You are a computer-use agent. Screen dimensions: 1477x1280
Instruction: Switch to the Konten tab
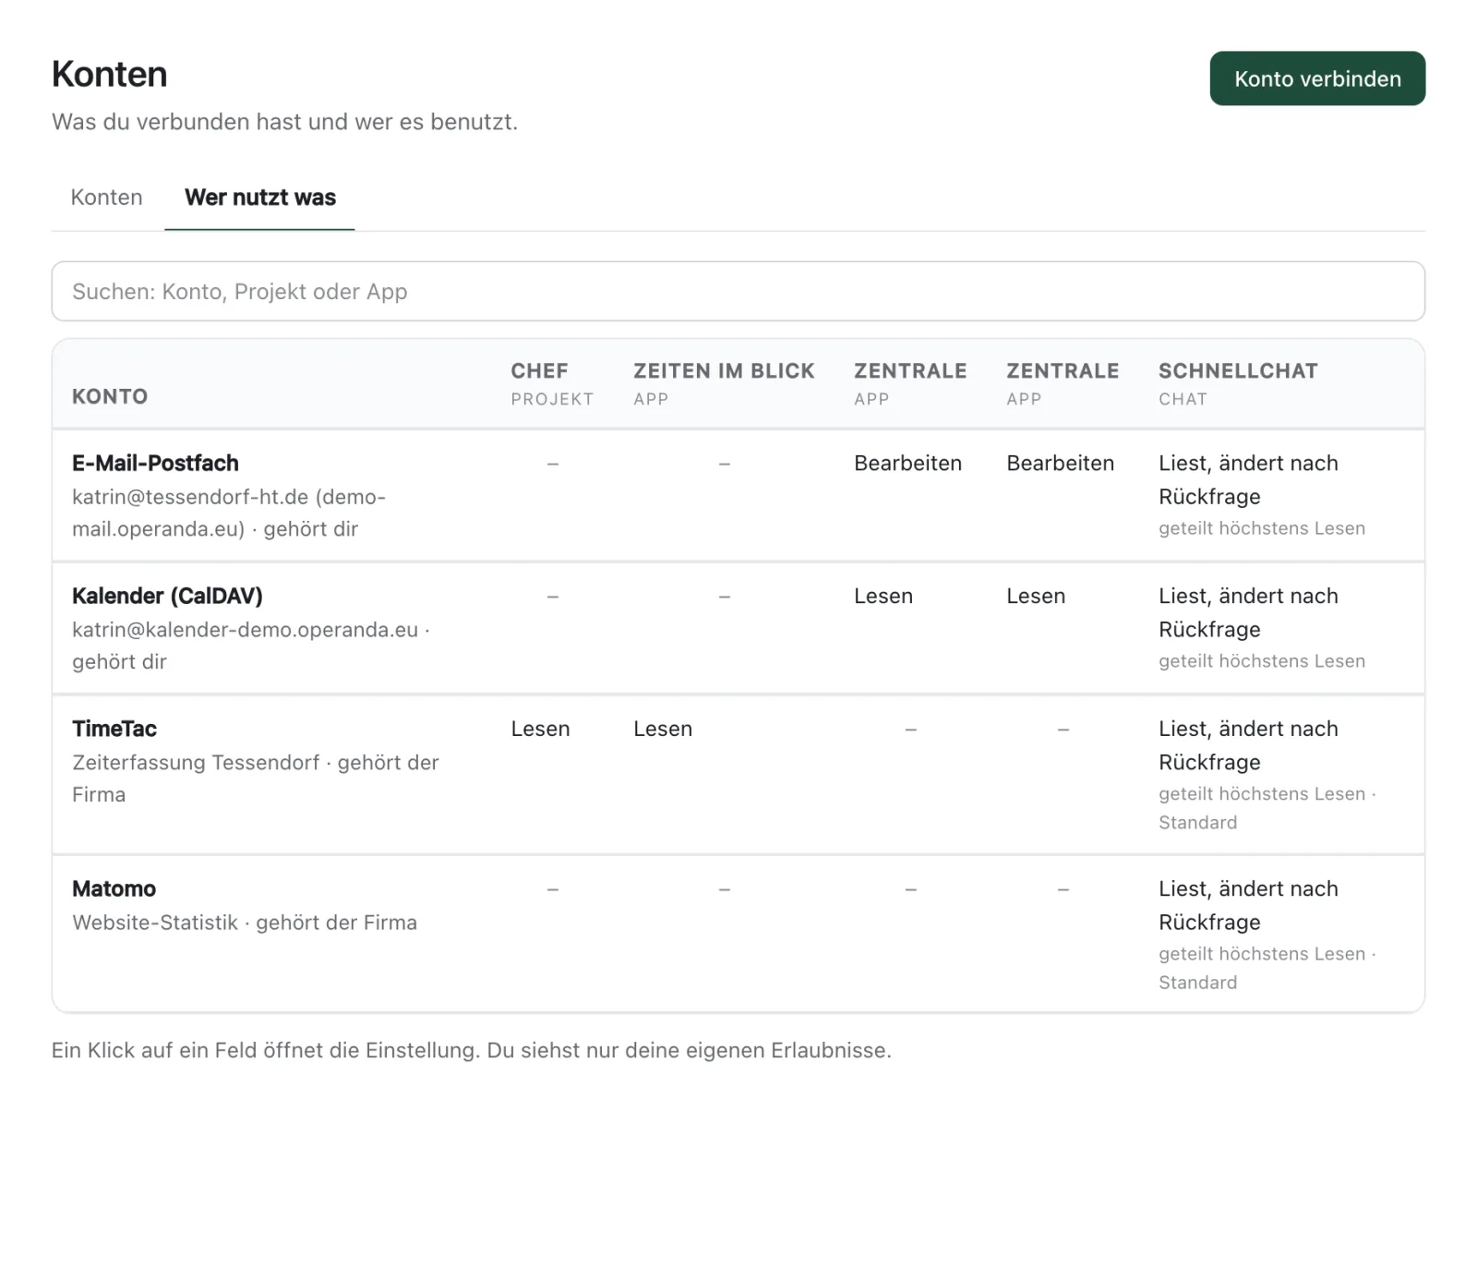pyautogui.click(x=107, y=198)
